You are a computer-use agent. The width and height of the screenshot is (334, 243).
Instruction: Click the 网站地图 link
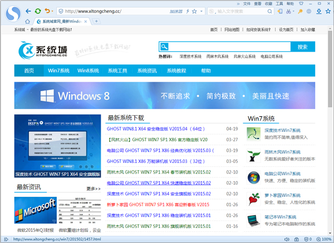click(x=232, y=29)
